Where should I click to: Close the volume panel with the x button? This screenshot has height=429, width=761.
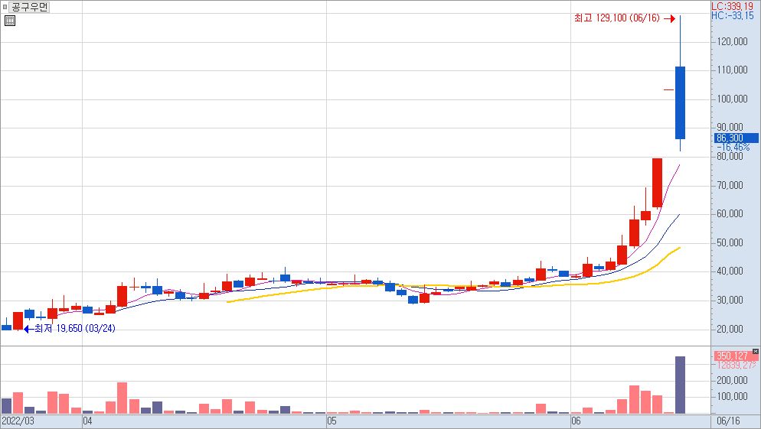coord(755,351)
